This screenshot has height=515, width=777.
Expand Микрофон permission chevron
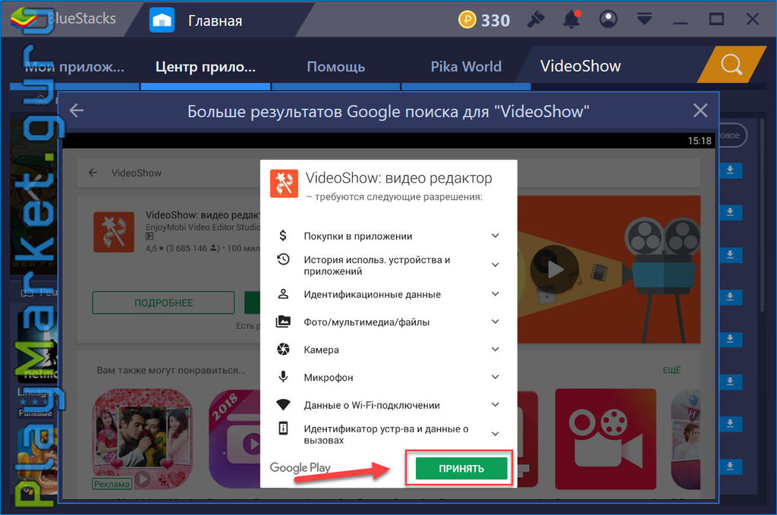pos(495,377)
